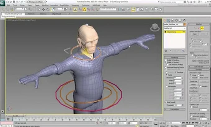Go to the end frame button
211x127 pixels.
point(196,123)
